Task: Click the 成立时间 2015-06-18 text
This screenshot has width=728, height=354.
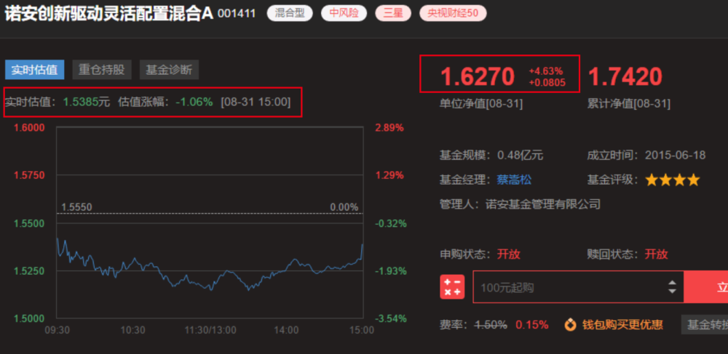Action: coord(646,155)
